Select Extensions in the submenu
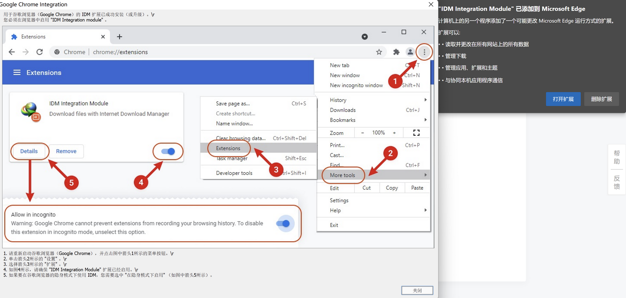This screenshot has width=626, height=298. 228,148
